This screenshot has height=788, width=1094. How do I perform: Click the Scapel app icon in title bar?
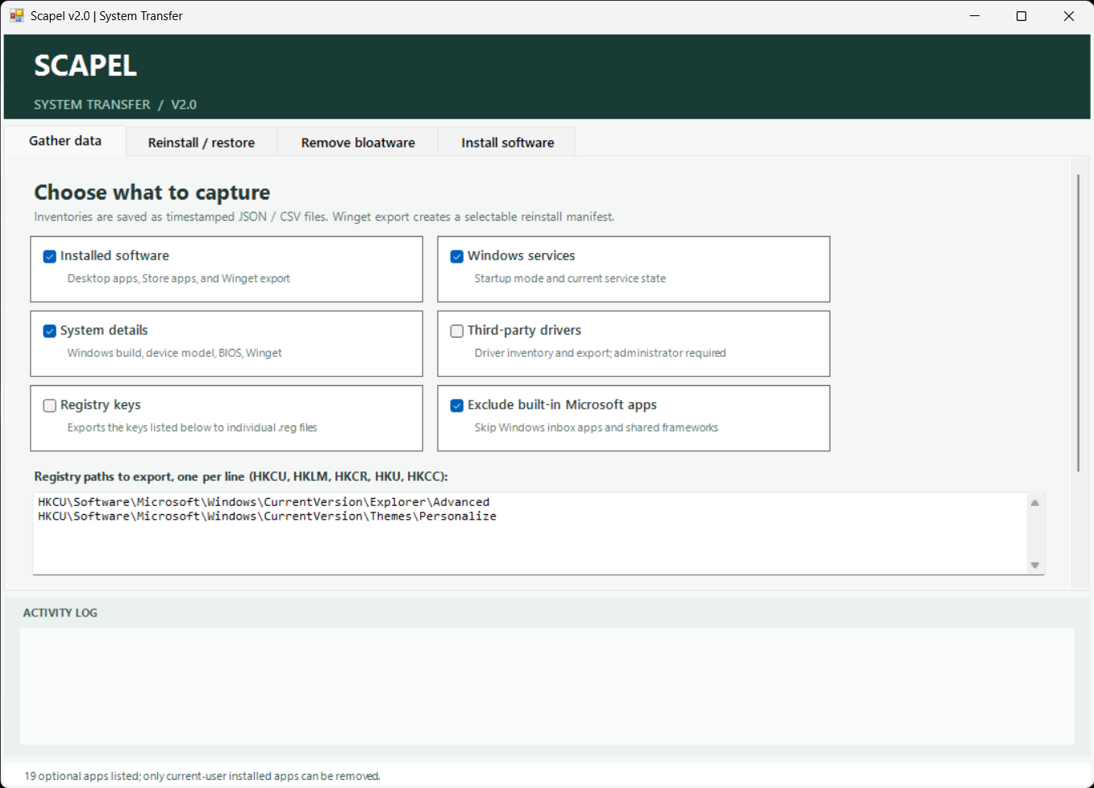(x=16, y=15)
